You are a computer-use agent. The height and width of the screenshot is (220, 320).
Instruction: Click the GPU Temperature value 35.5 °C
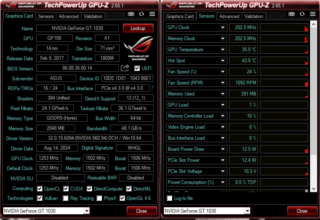click(x=244, y=50)
